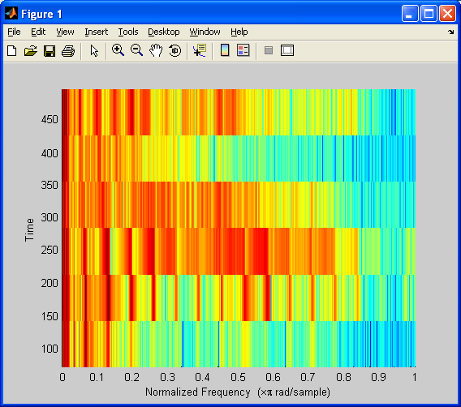Click the Normalized Frequency x-axis label
461x407 pixels.
[238, 392]
